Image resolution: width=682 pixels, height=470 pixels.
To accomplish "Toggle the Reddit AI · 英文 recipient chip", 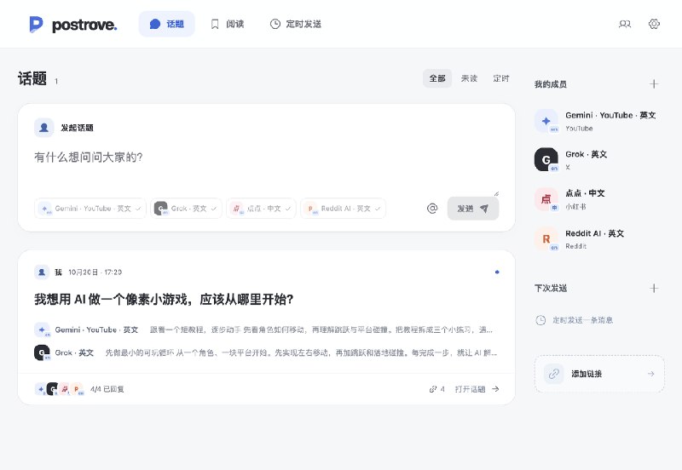I will [x=344, y=209].
